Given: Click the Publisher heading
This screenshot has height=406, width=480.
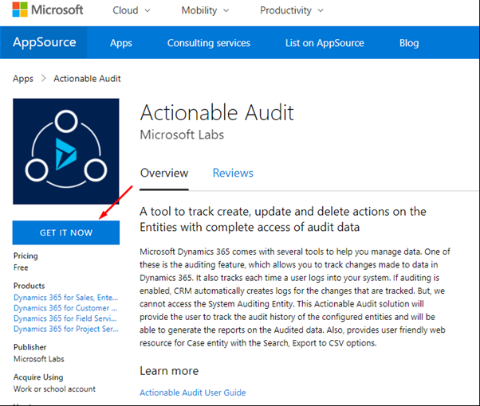Looking at the screenshot, I should (x=30, y=347).
